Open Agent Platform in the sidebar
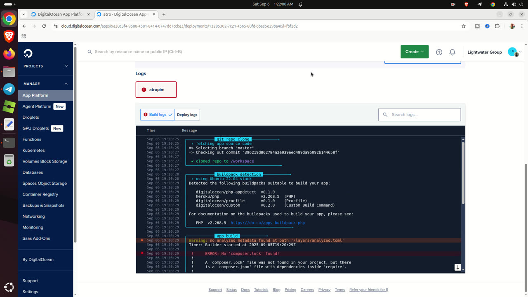 click(37, 106)
